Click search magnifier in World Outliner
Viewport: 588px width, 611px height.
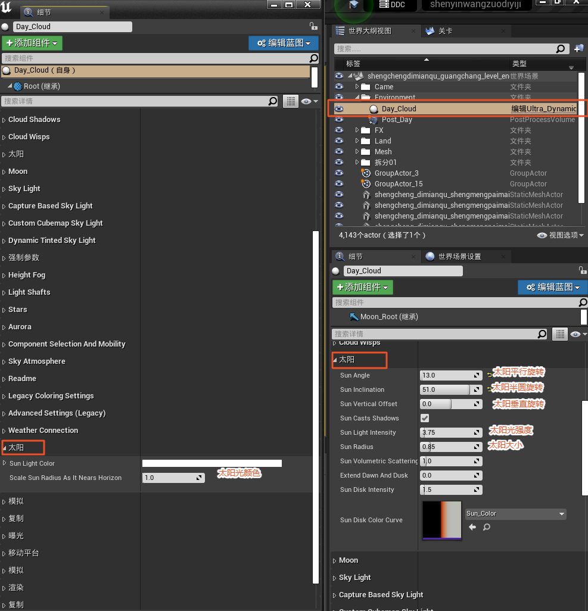click(560, 49)
